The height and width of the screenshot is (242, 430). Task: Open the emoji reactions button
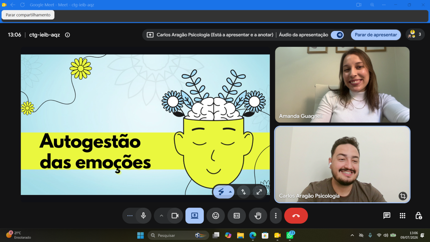tap(216, 216)
